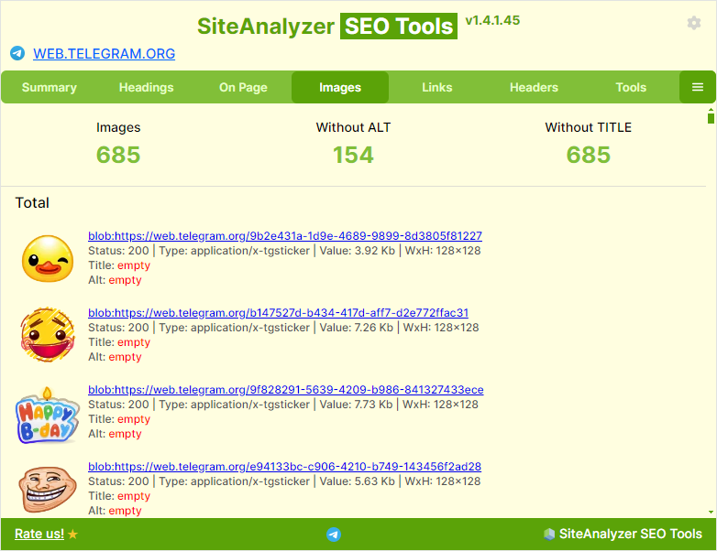717x551 pixels.
Task: Click the Without ALT label
Action: 354,127
